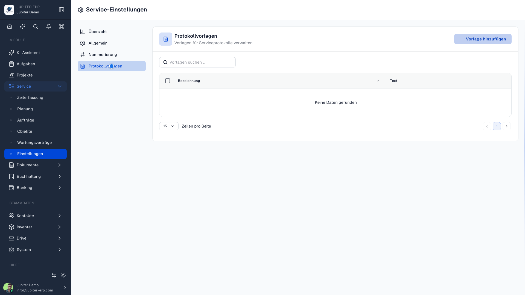Expand the System section
The height and width of the screenshot is (295, 525).
(x=36, y=250)
